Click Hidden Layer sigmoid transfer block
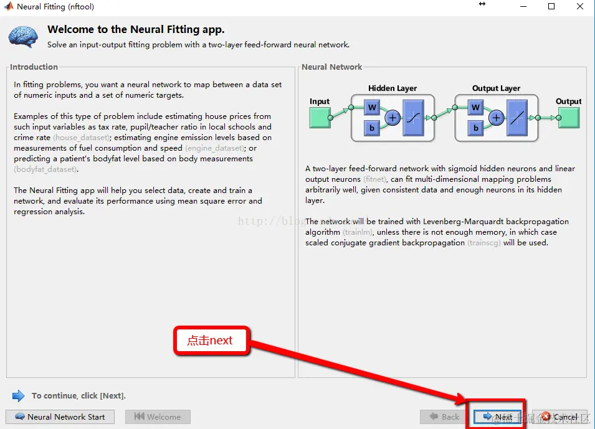The image size is (595, 429). tap(413, 118)
